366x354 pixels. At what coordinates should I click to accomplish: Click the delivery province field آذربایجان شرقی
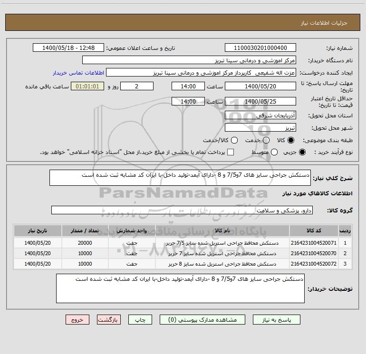click(x=260, y=115)
